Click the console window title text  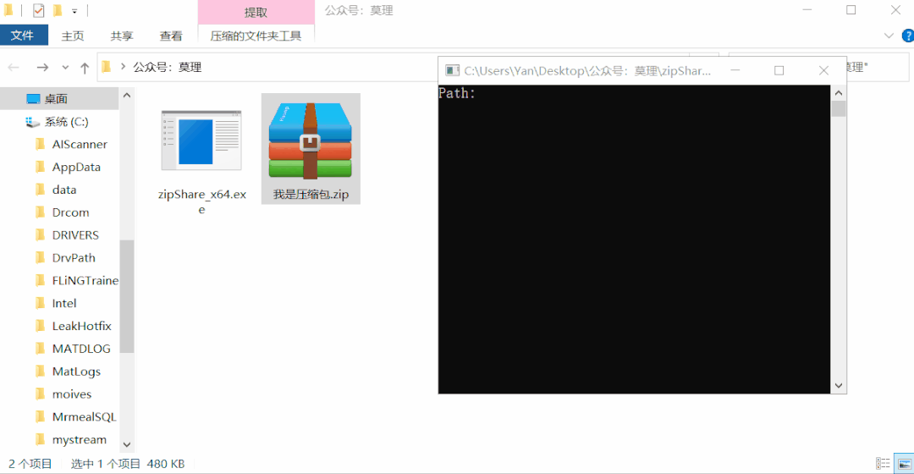pos(587,71)
